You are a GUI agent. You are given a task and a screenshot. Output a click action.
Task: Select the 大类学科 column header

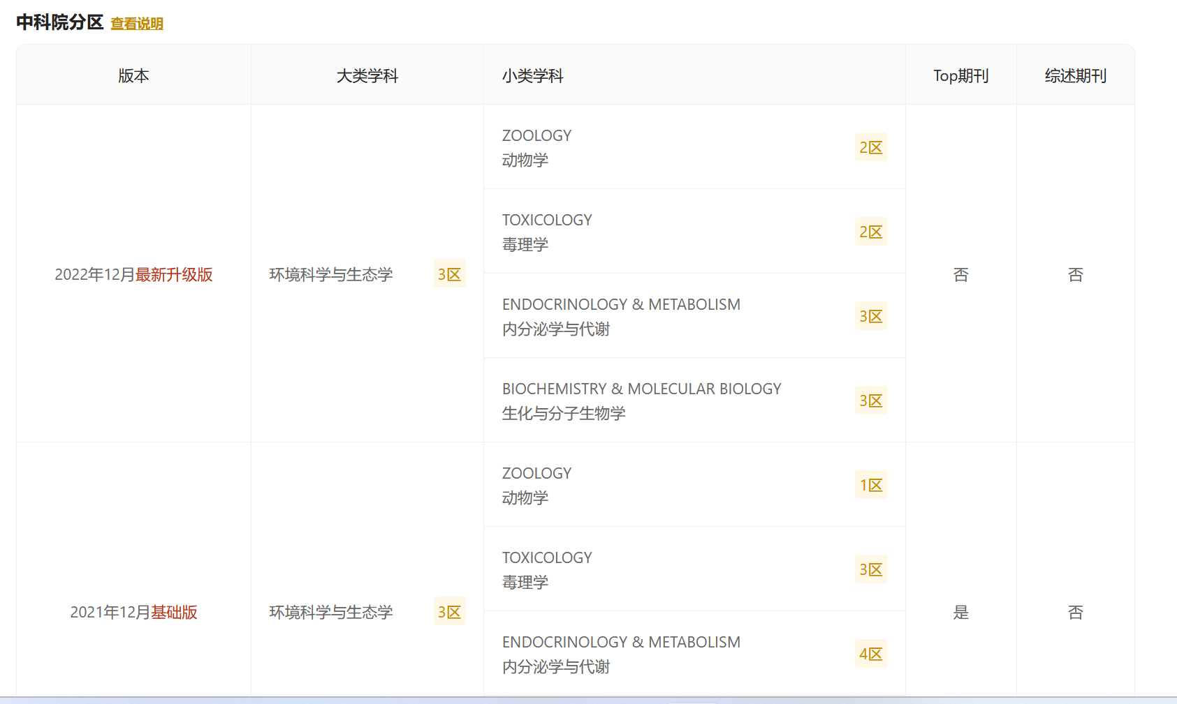367,75
